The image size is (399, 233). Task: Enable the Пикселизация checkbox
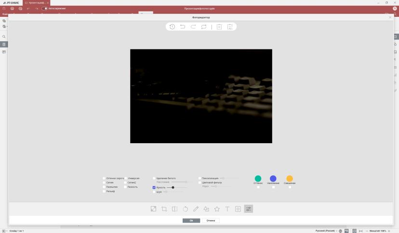click(200, 178)
